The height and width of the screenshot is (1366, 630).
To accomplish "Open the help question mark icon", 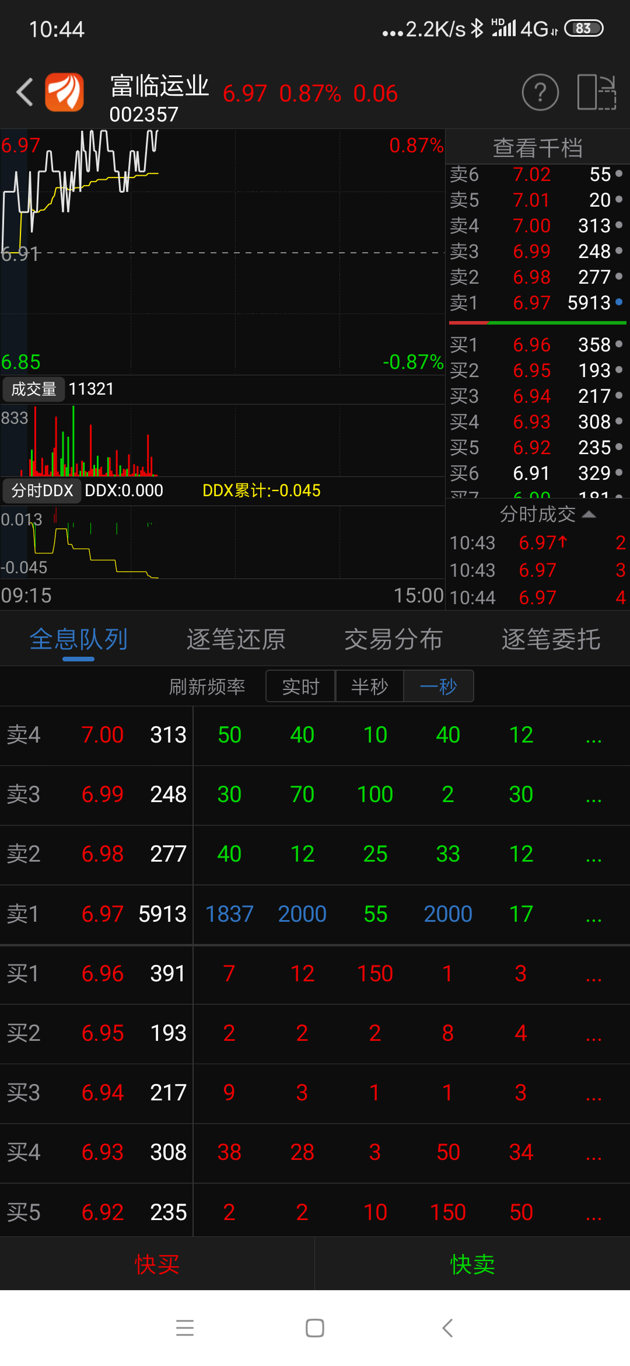I will (540, 92).
